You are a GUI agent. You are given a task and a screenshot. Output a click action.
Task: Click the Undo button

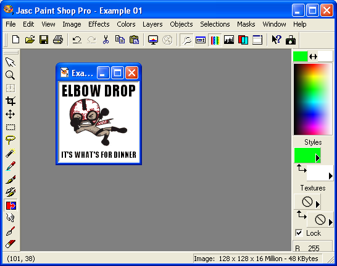[x=77, y=40]
